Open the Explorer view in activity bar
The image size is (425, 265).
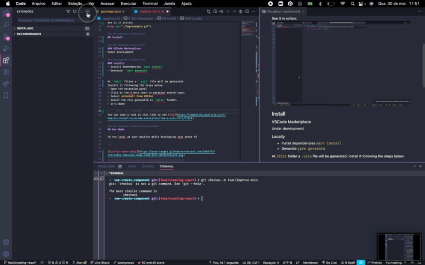[6, 13]
